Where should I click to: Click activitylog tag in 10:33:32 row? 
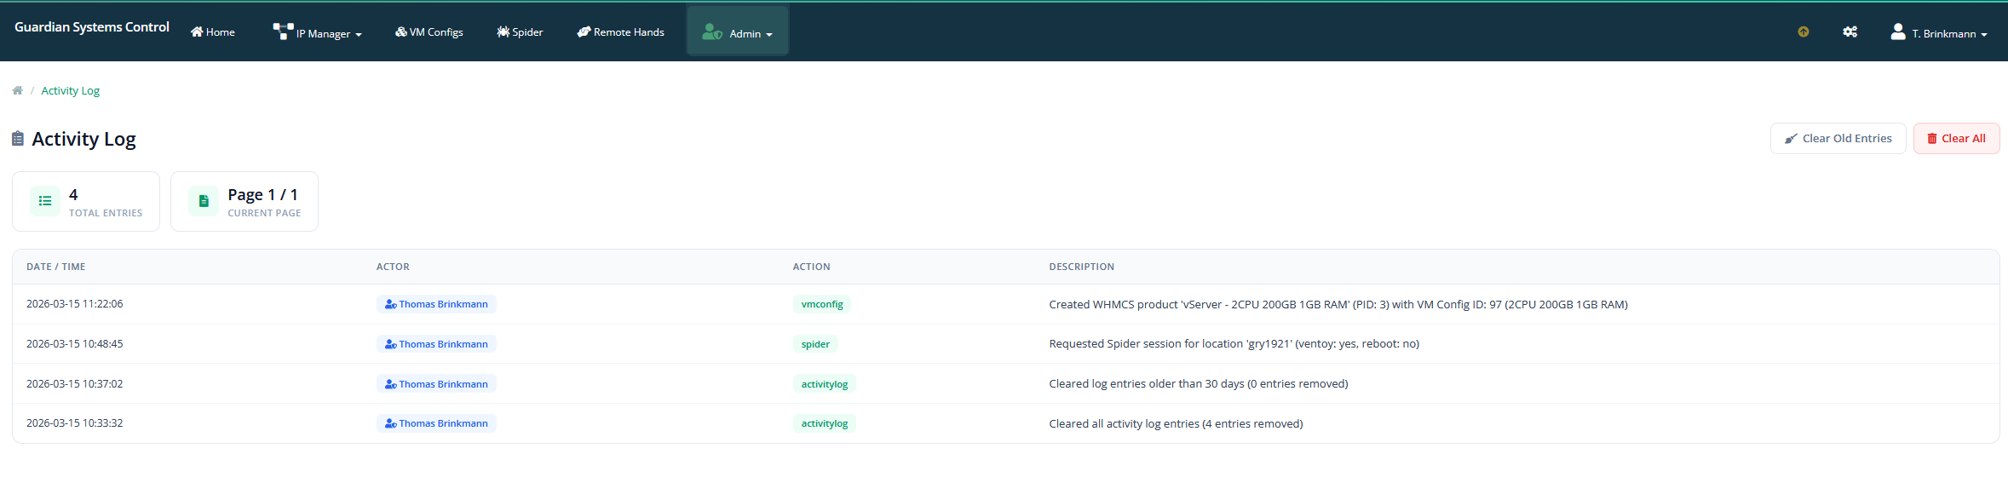click(825, 423)
